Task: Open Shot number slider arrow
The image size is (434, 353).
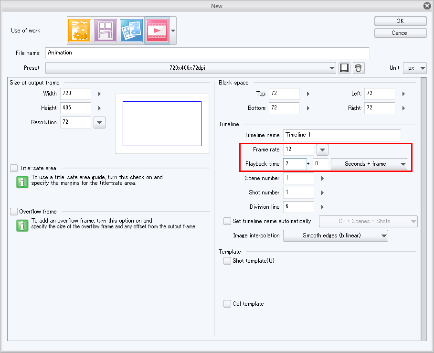Action: (322, 193)
